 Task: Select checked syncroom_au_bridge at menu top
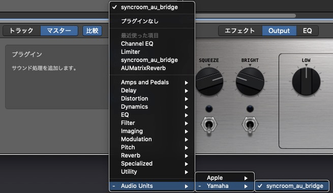(x=152, y=7)
